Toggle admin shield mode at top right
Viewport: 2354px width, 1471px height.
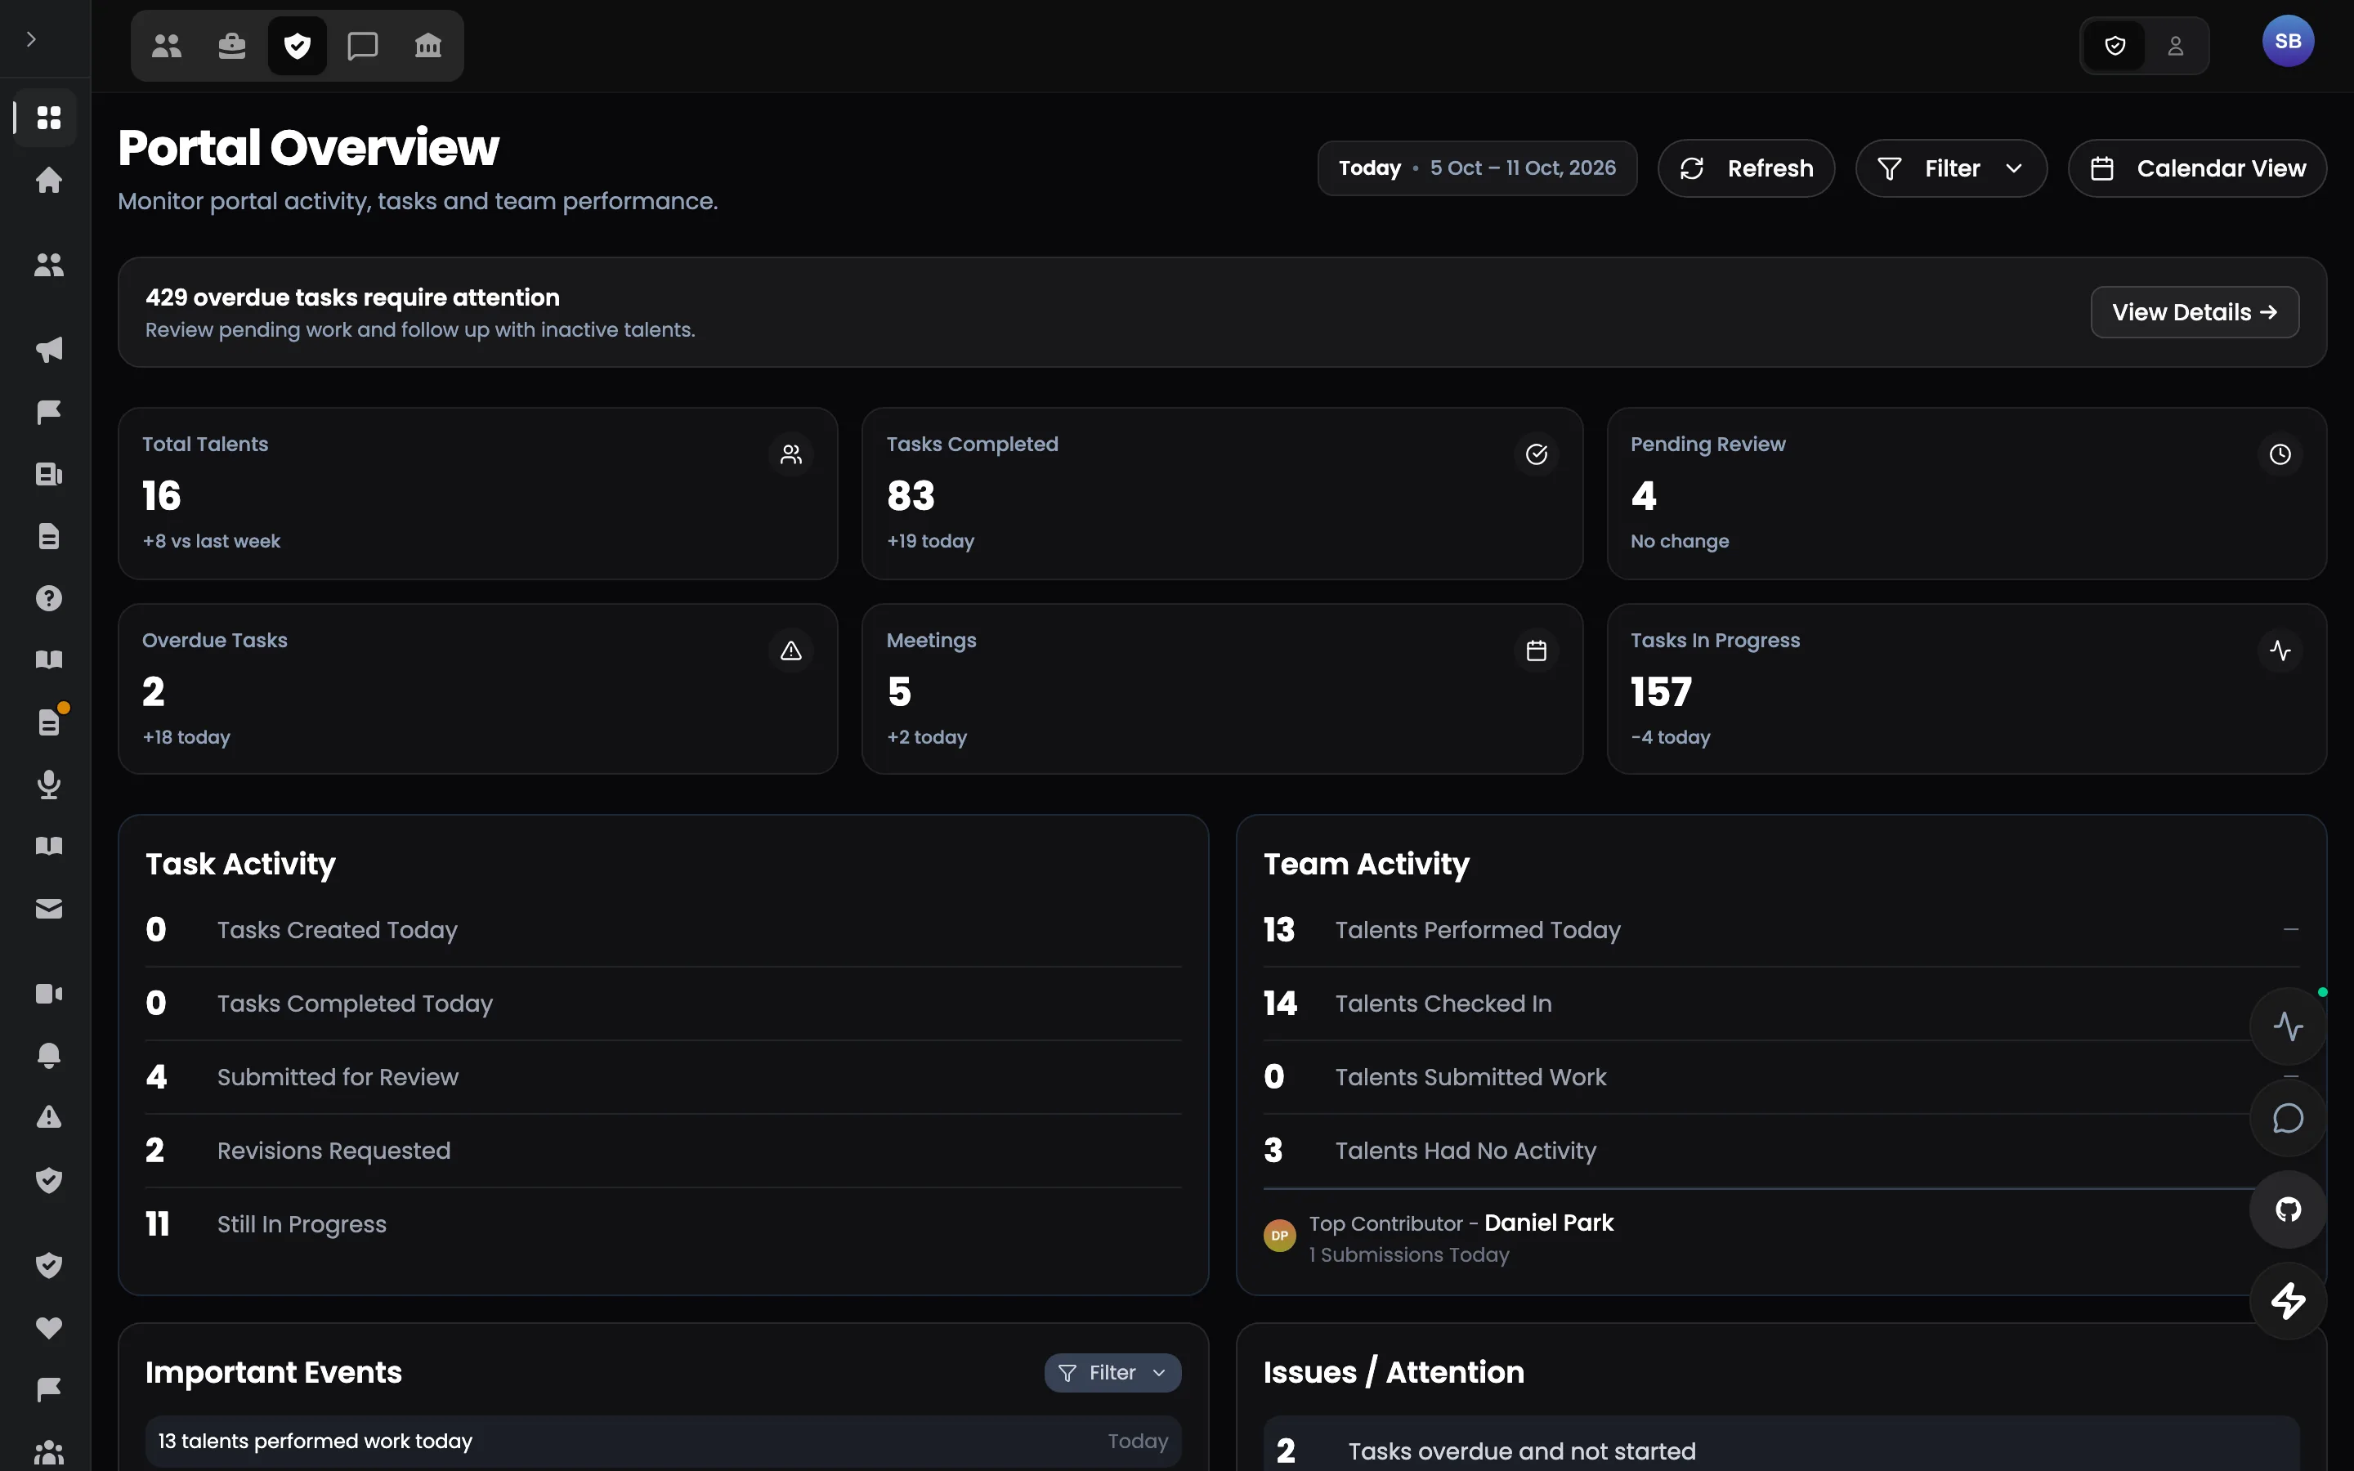2115,46
